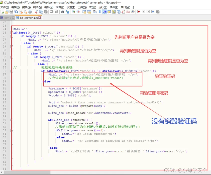Click the Save file floppy icon
The image size is (211, 175).
(11, 12)
